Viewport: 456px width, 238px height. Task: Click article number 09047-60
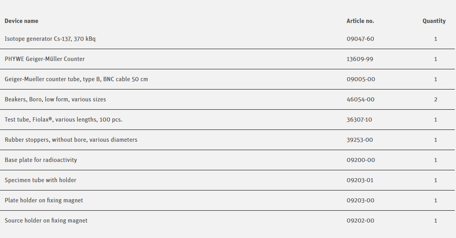click(x=360, y=39)
